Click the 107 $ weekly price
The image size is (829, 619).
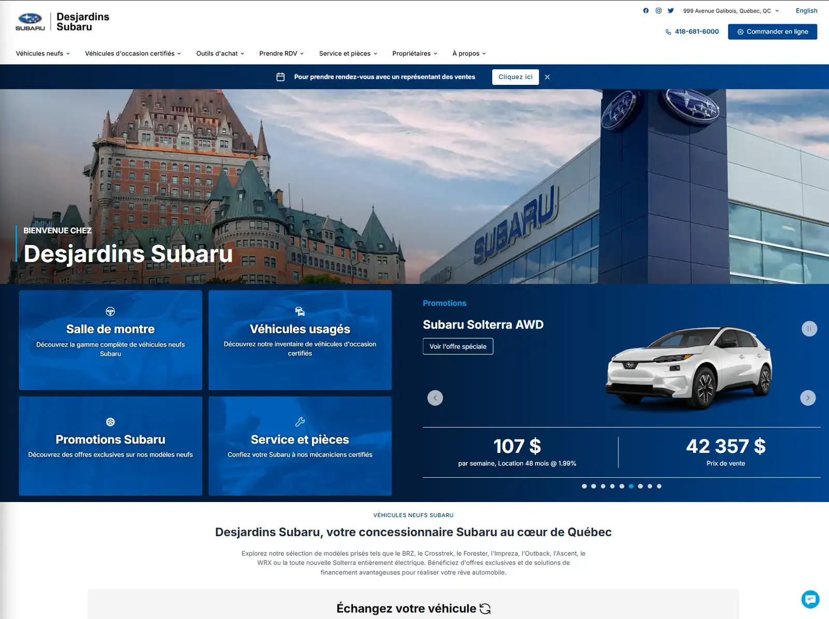[x=517, y=446]
